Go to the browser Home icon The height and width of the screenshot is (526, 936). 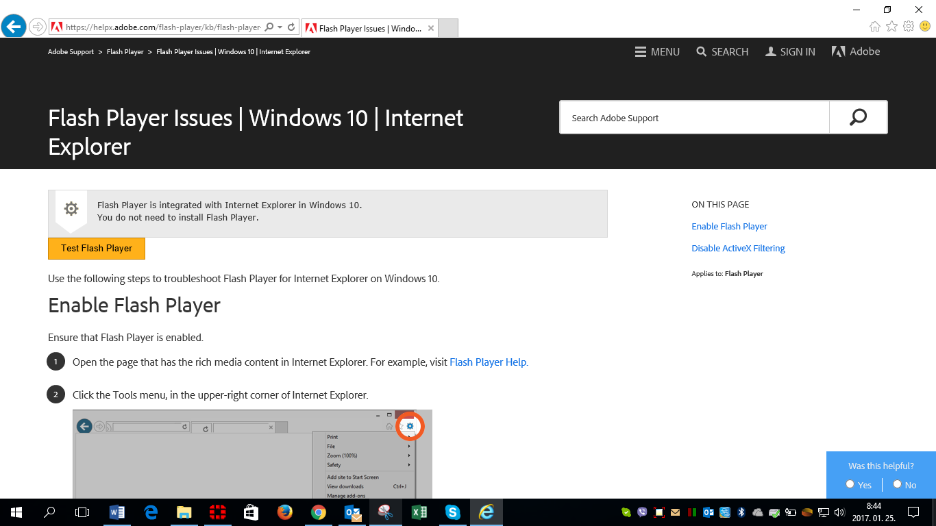point(875,27)
